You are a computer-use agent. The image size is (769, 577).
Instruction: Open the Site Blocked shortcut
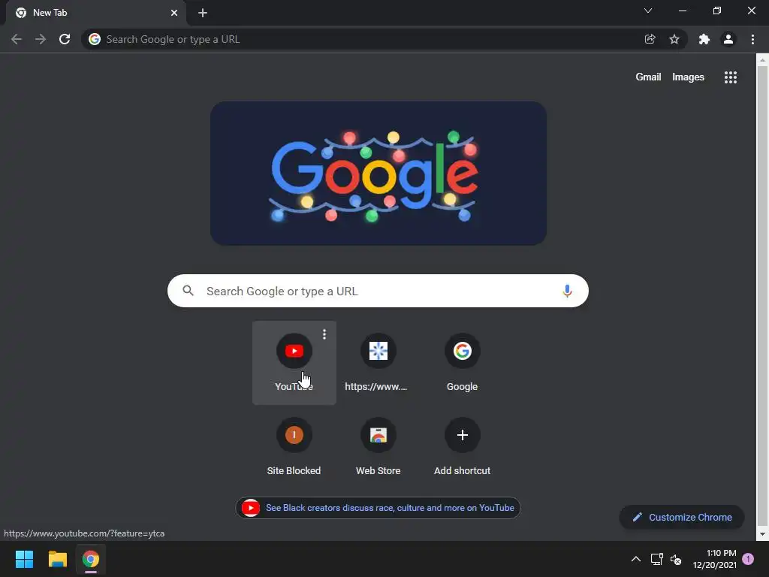click(294, 446)
